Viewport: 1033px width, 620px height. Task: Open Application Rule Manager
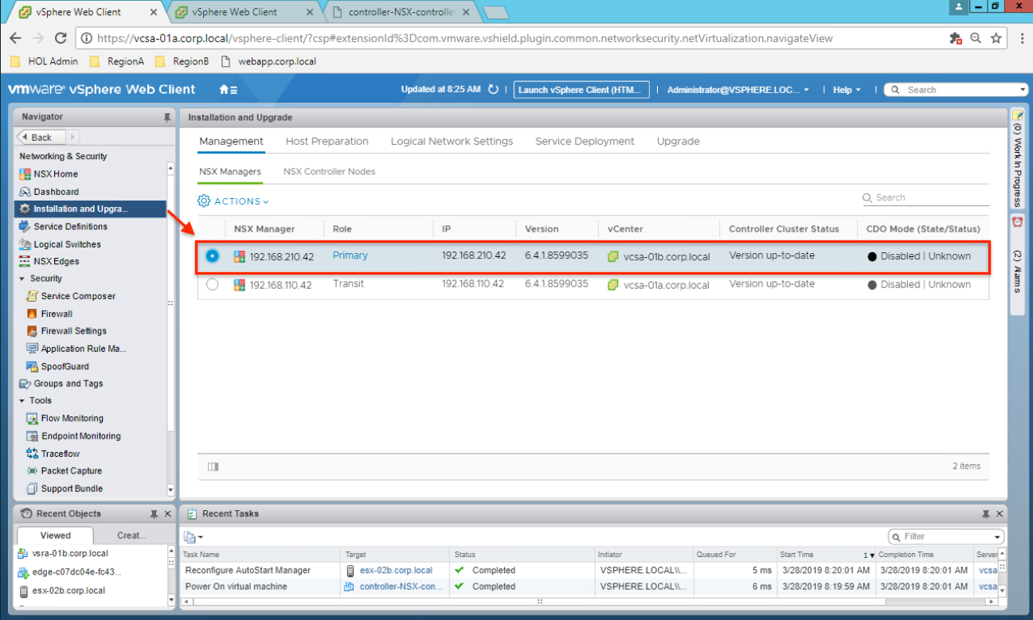(x=84, y=349)
